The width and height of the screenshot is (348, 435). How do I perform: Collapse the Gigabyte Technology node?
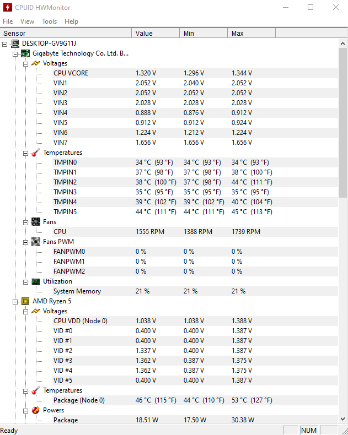pyautogui.click(x=15, y=54)
